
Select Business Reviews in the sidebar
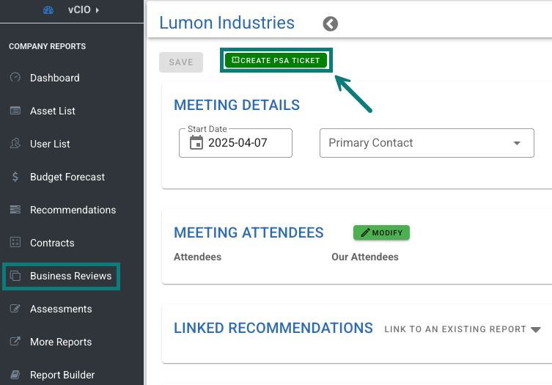tap(71, 276)
